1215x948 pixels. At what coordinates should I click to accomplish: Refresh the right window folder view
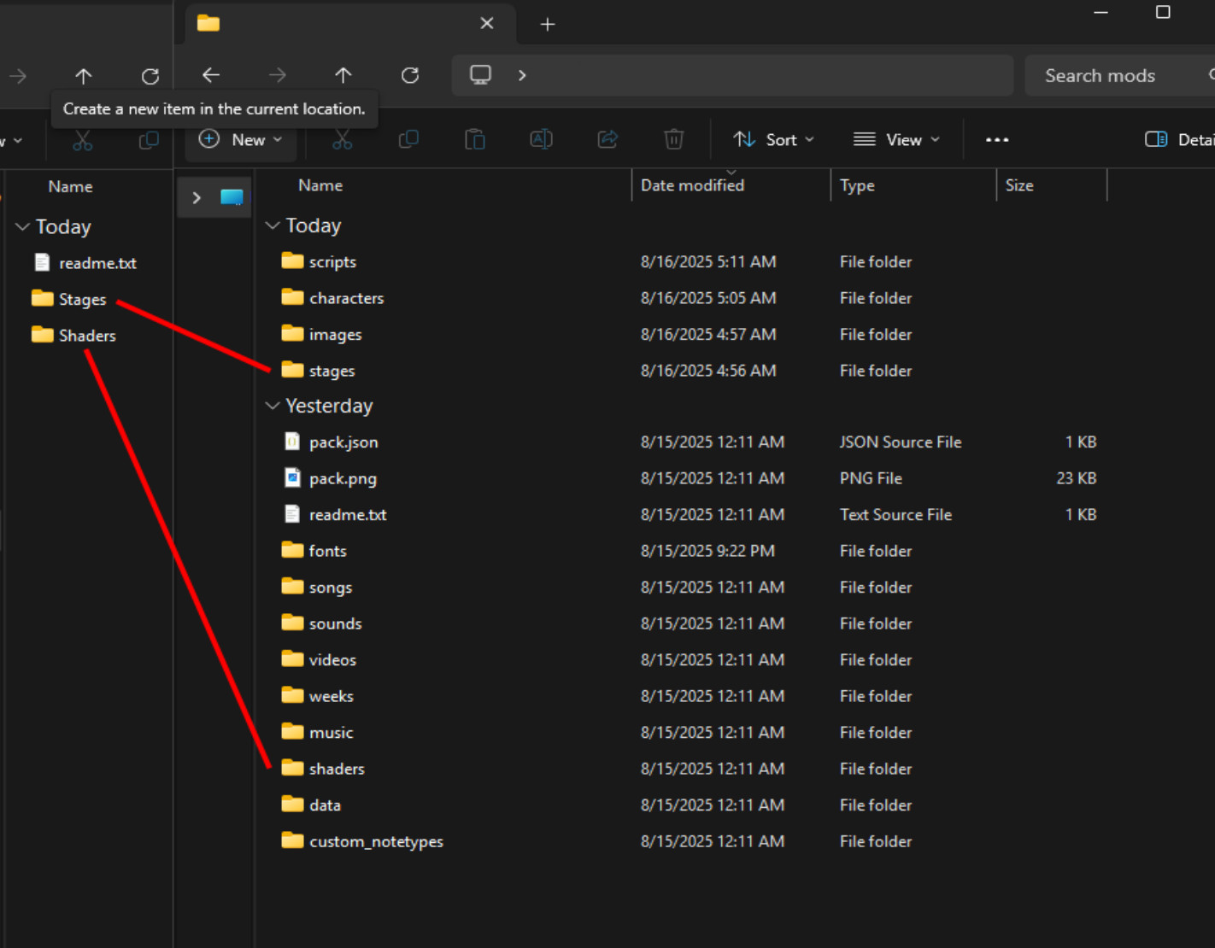pos(410,75)
